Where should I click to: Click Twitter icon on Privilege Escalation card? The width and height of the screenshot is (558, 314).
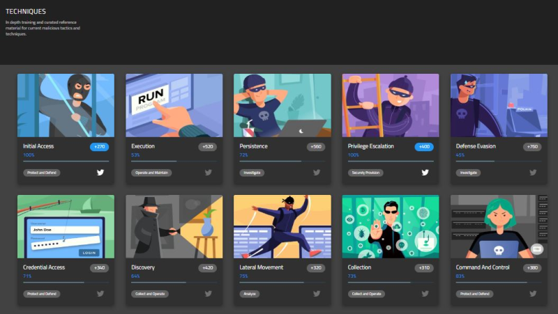point(425,172)
